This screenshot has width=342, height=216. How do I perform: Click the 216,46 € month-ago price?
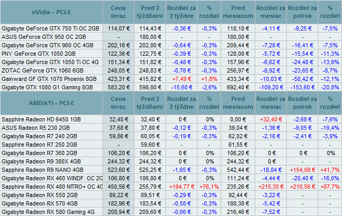[238, 212]
